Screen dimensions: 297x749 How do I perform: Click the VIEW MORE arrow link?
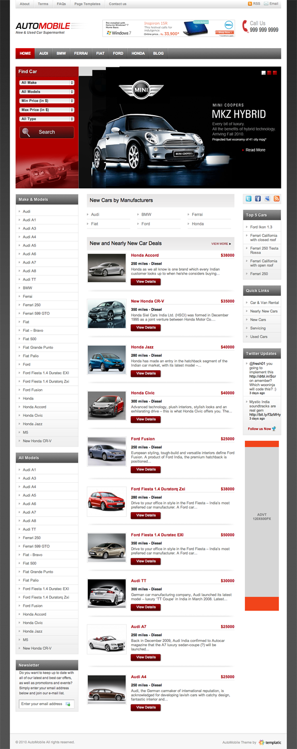(221, 243)
